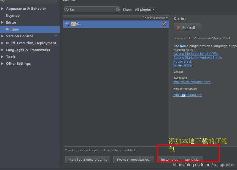This screenshot has width=237, height=170.
Task: Select Plugins in settings tree
Action: [30, 29]
